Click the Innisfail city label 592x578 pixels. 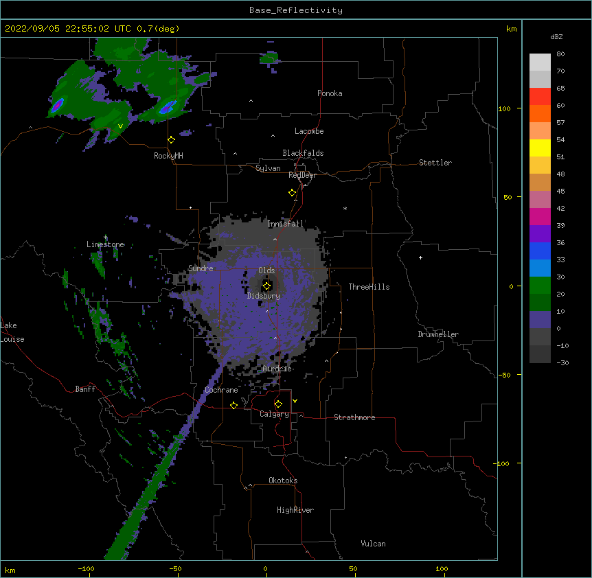click(x=286, y=224)
